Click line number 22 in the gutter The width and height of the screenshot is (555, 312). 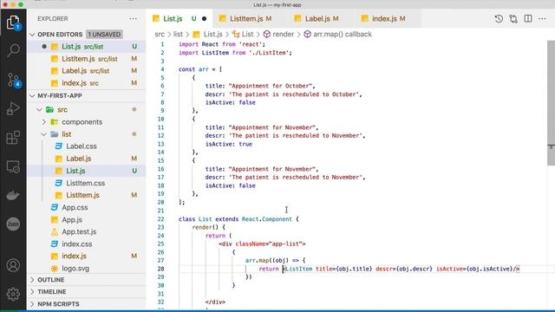pos(160,219)
